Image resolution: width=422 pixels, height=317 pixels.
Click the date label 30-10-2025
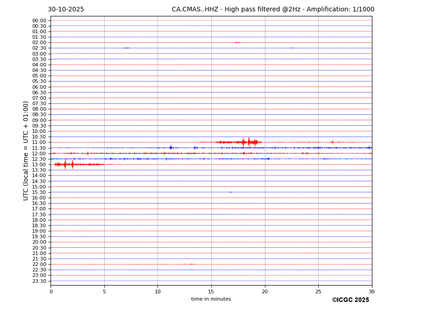[x=66, y=10]
